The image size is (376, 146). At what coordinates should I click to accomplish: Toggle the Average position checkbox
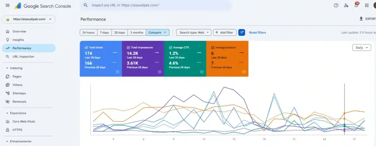tap(213, 48)
